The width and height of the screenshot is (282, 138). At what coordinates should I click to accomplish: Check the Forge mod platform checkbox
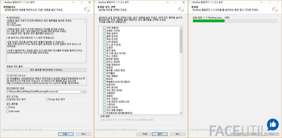pos(8,107)
